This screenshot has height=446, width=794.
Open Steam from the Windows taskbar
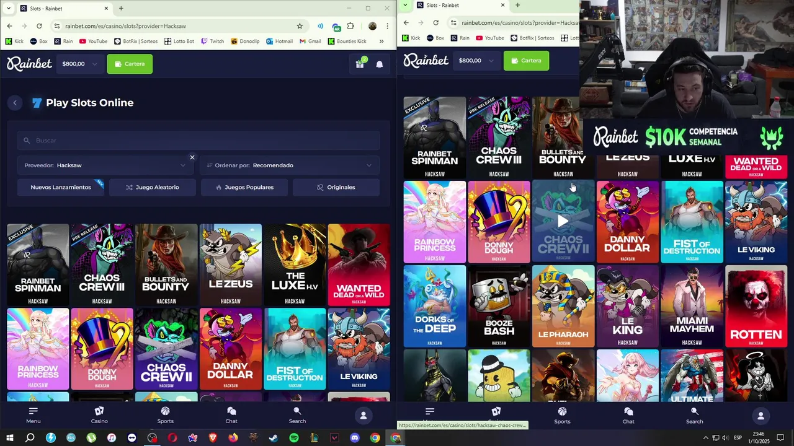coord(274,438)
